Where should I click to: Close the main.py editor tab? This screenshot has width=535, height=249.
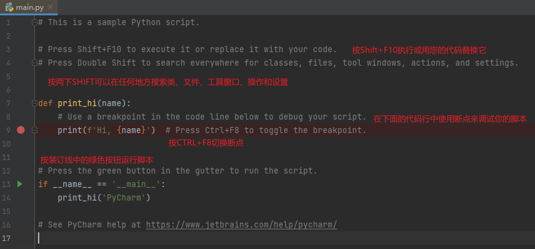[50, 7]
